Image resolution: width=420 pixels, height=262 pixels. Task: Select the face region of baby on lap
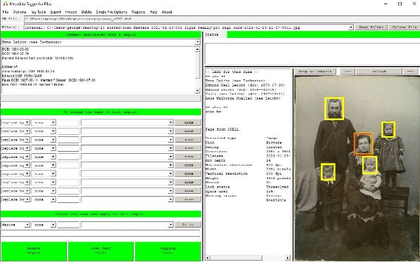coord(370,165)
